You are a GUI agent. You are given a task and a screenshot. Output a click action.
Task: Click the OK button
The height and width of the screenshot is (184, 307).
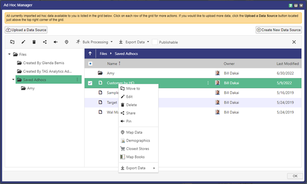click(x=295, y=176)
